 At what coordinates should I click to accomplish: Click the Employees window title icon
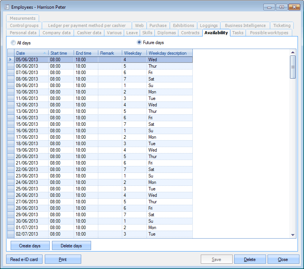click(x=6, y=7)
